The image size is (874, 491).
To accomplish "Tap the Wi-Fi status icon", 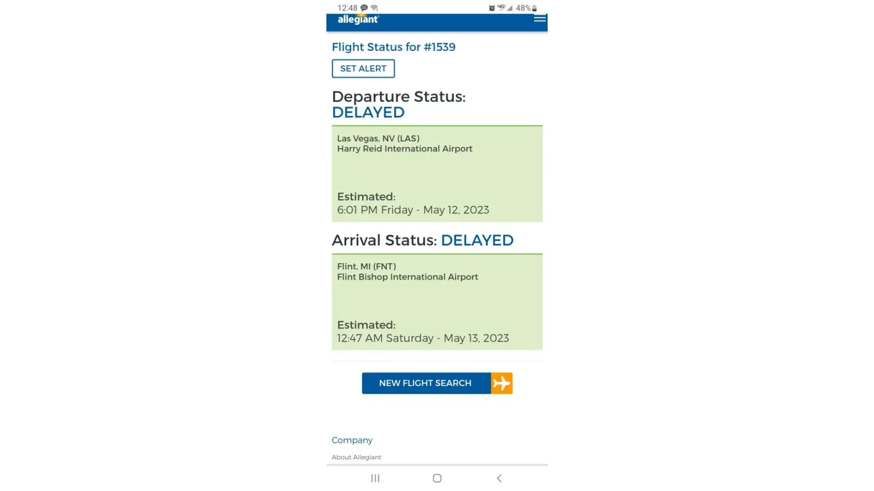I will tap(375, 8).
